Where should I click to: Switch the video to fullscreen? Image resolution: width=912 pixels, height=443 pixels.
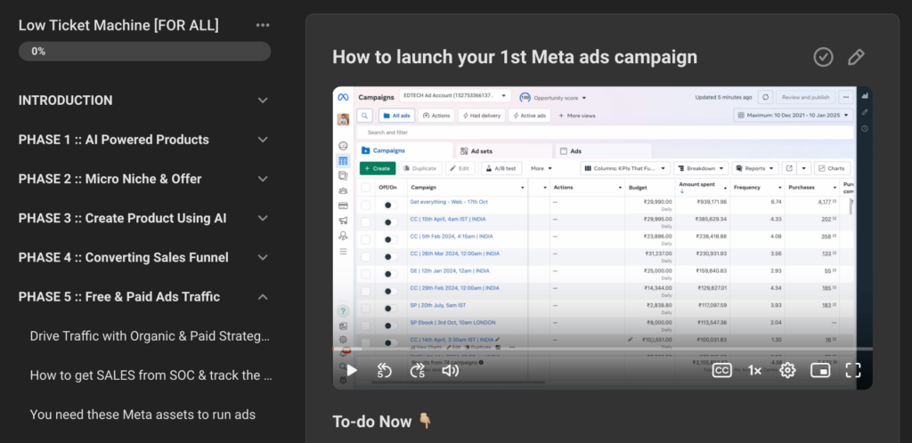coord(852,370)
